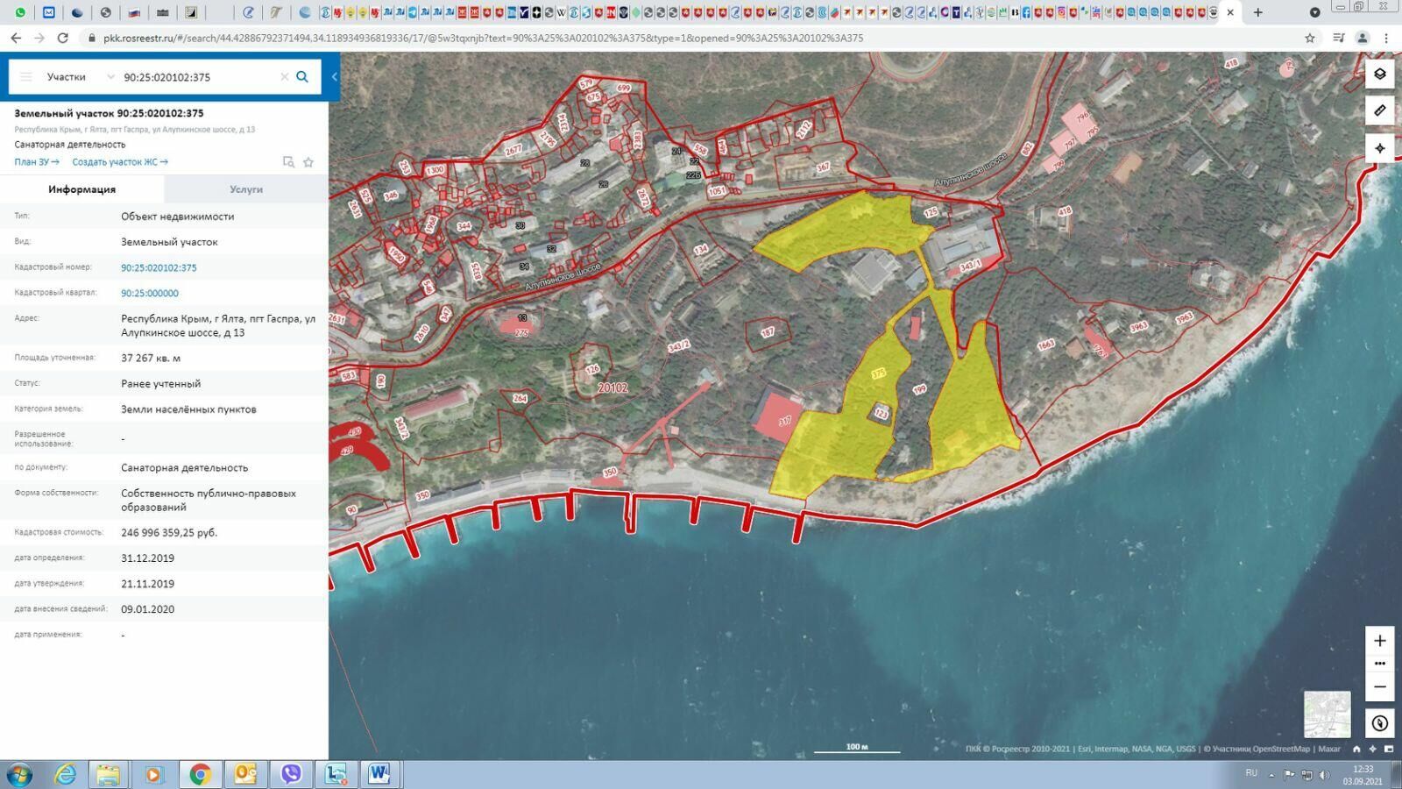Screen dimensions: 1402x789
Task: Open Google Chrome in taskbar
Action: click(200, 775)
